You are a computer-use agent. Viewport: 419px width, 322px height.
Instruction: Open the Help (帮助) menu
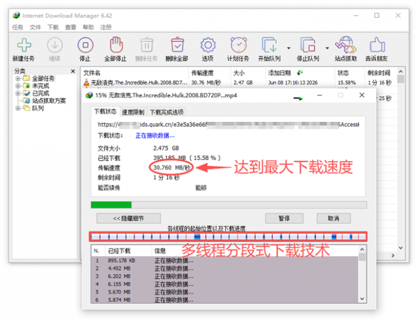pyautogui.click(x=88, y=27)
